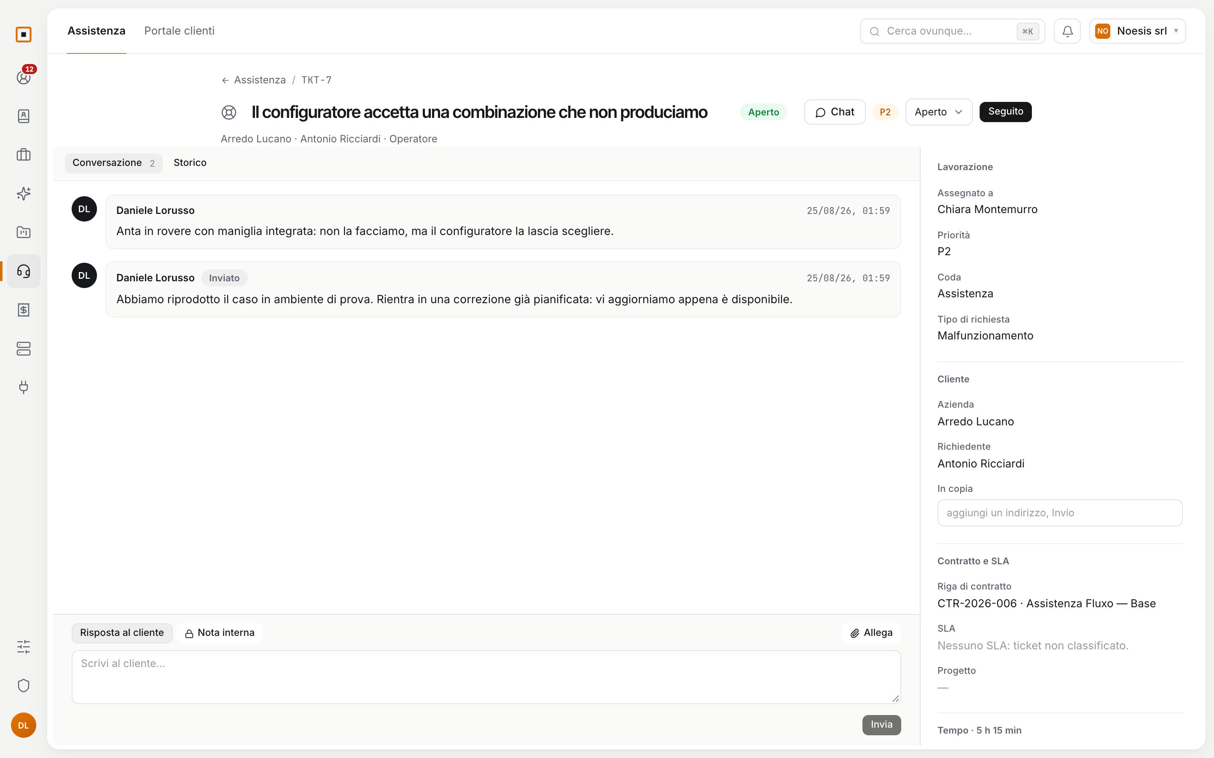Toggle the Seguito follow button
Screen dimensions: 1214x758
coord(1005,111)
